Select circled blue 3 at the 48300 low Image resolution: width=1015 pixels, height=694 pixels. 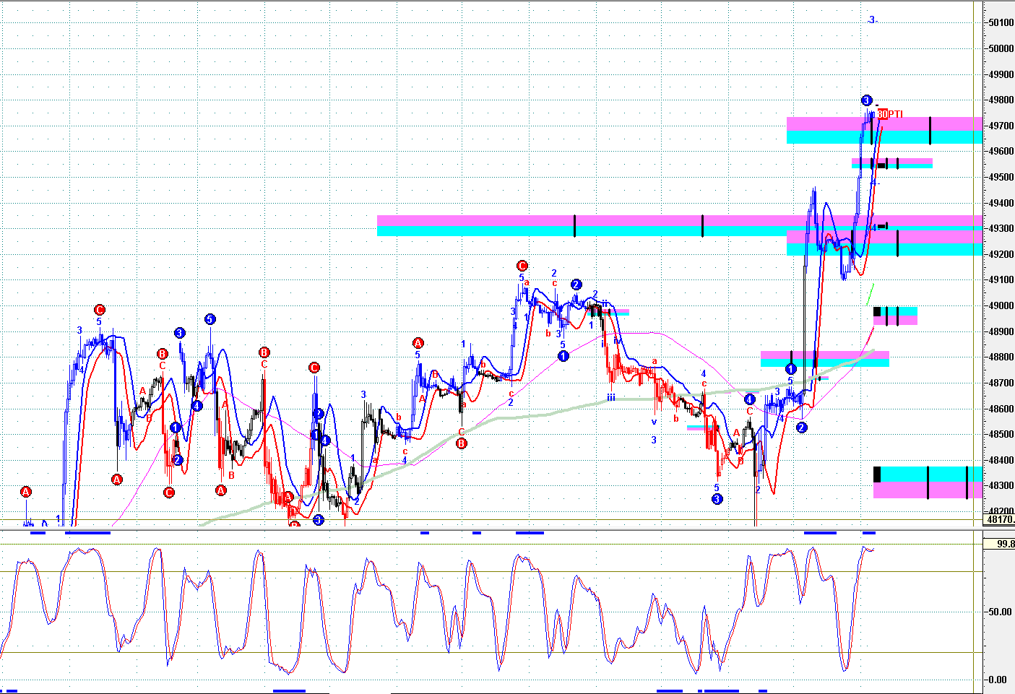click(x=717, y=499)
